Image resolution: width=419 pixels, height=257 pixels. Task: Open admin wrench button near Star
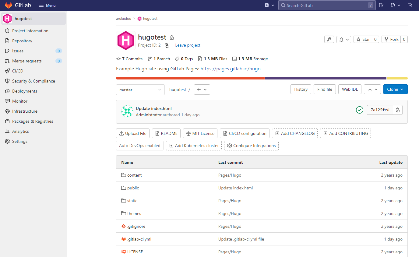coord(329,39)
